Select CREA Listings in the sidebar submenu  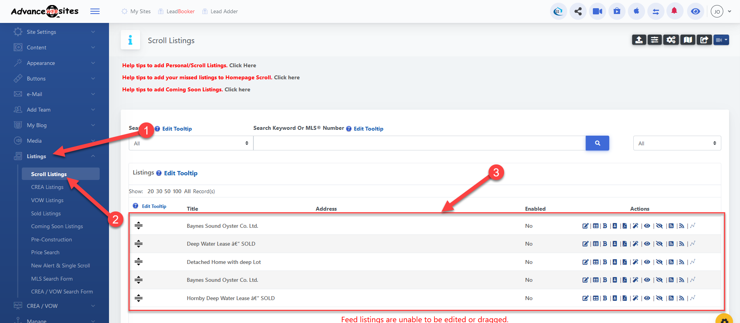pyautogui.click(x=47, y=187)
